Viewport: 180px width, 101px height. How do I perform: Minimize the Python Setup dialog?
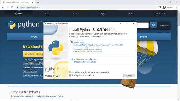[120, 24]
